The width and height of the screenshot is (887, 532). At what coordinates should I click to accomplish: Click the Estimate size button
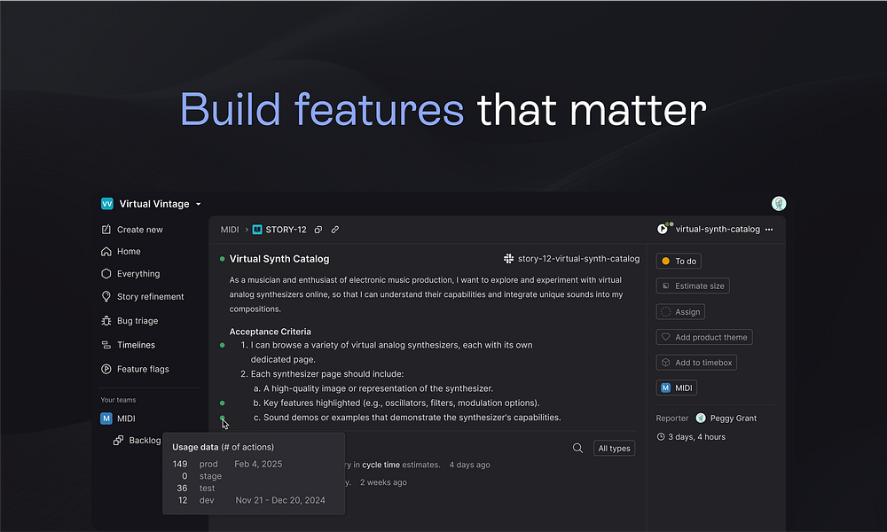(693, 286)
